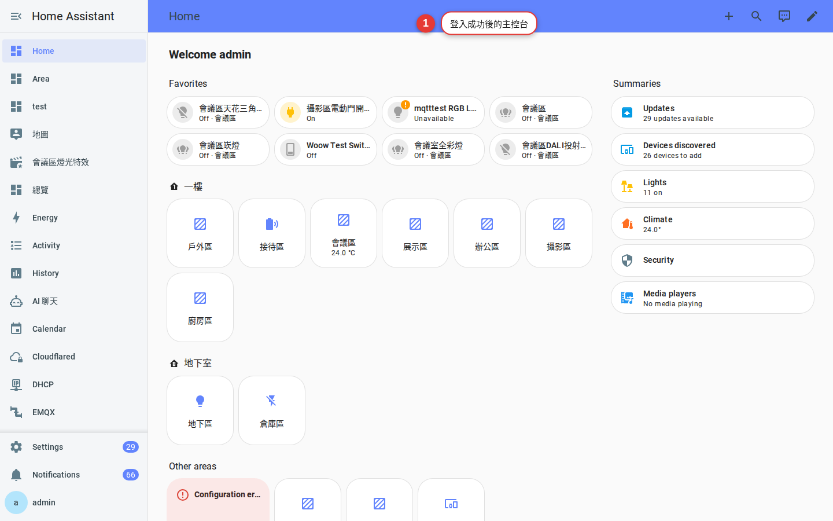The image size is (833, 521).
Task: Toggle the 會議區崁燈 light icon
Action: click(183, 149)
